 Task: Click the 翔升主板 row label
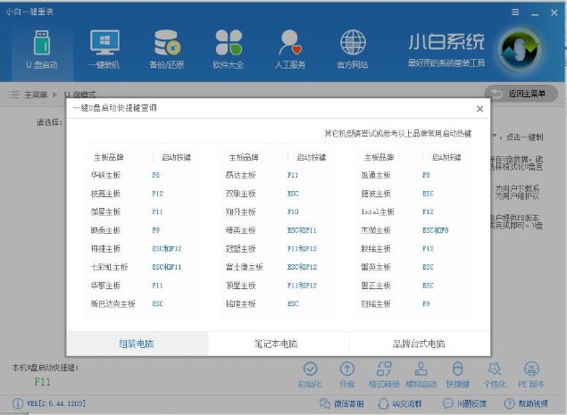241,212
